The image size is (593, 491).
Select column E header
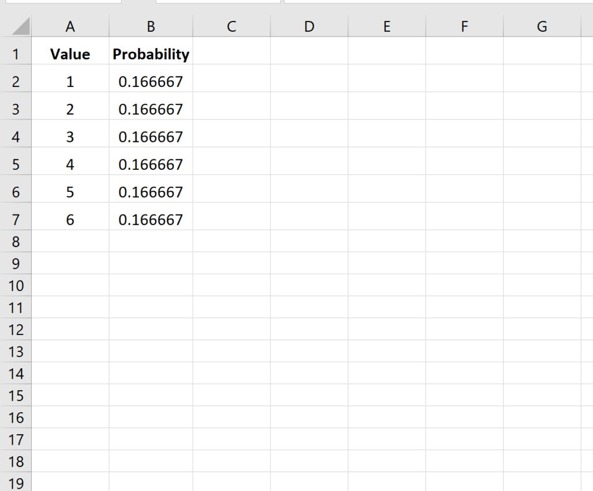(386, 27)
